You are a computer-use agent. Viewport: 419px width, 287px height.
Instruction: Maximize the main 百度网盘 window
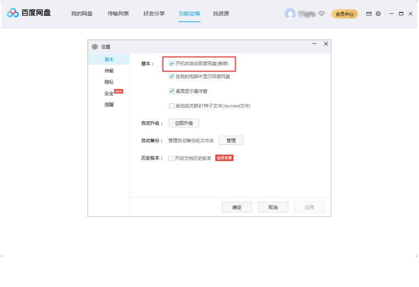coord(401,14)
